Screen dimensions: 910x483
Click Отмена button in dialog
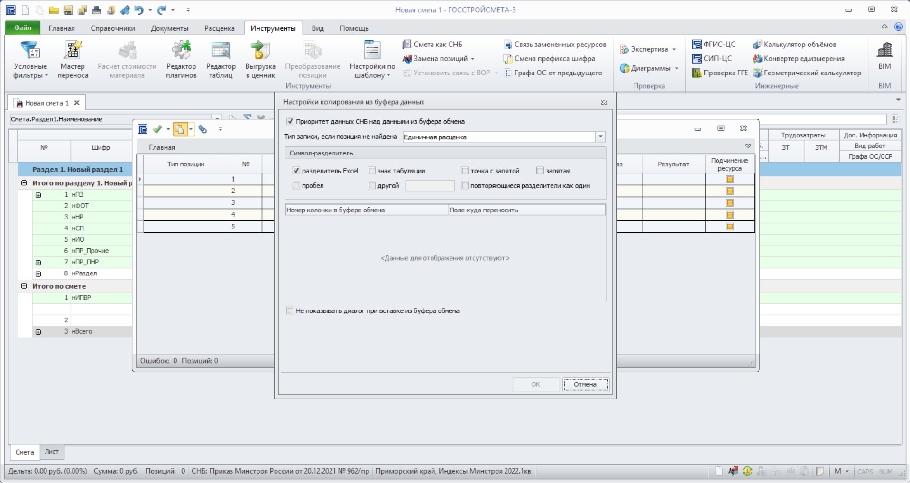click(586, 384)
